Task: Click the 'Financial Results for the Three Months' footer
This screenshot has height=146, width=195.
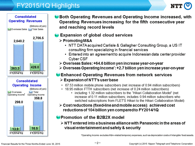Action: [31, 144]
